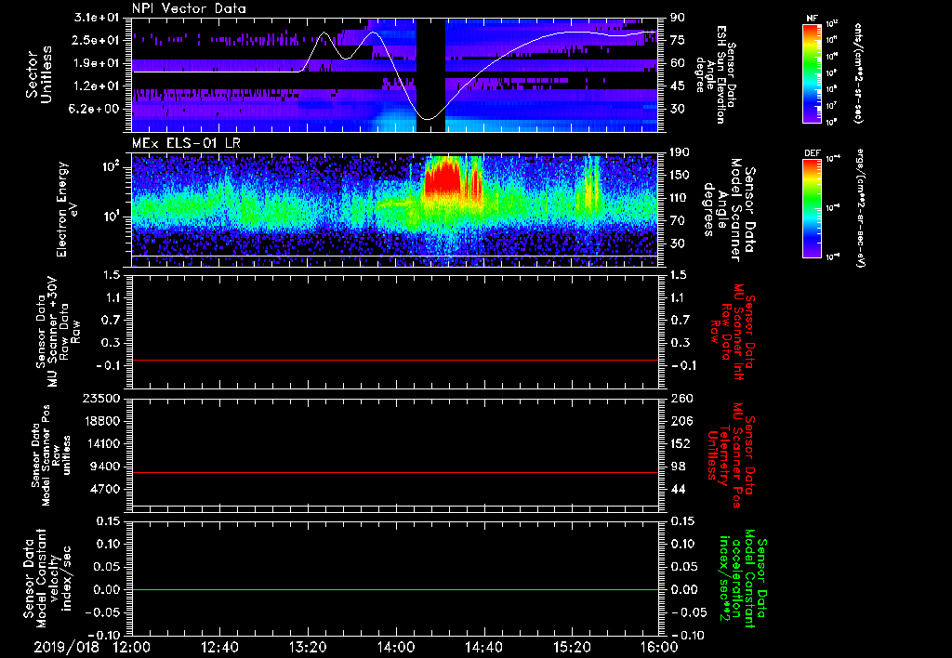This screenshot has width=952, height=658.
Task: Click the Model Scanner Angle degrees axis label
Action: pos(729,210)
